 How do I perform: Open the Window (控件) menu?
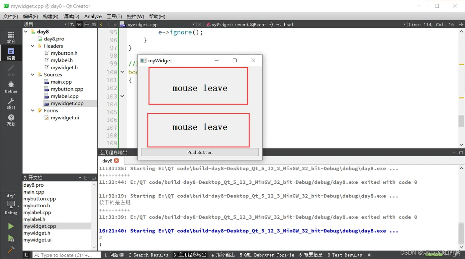(x=136, y=16)
